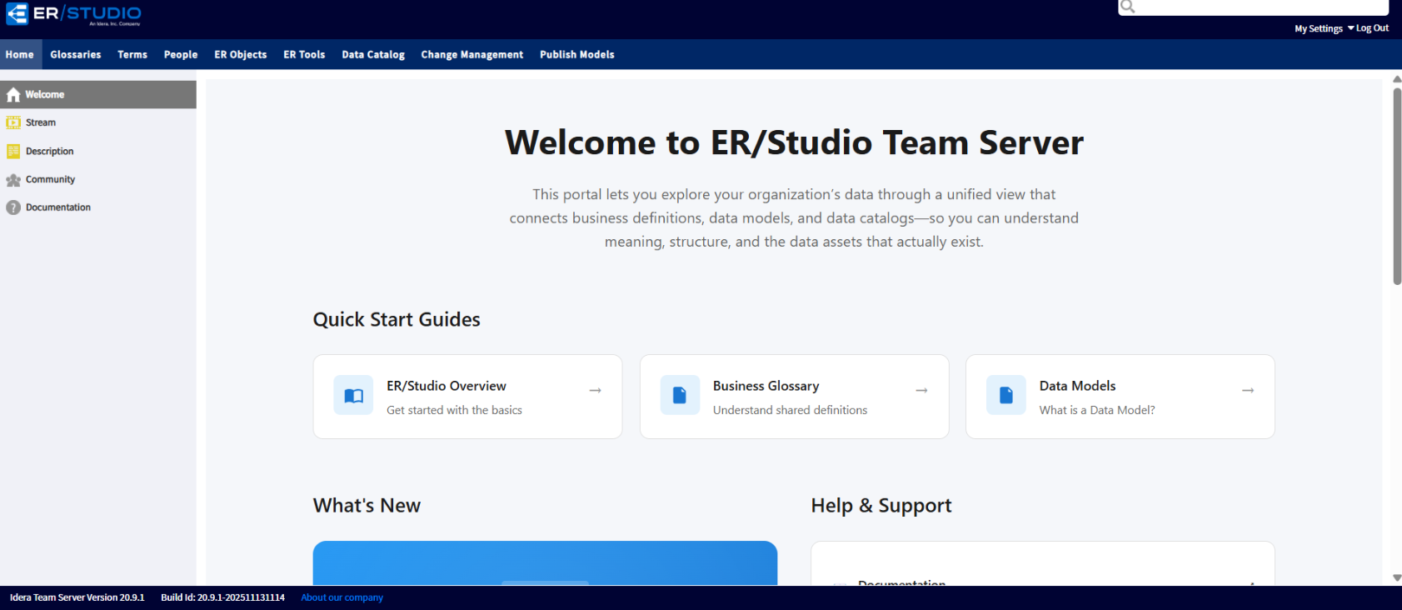The width and height of the screenshot is (1402, 610).
Task: Select Documentation in the sidebar
Action: point(98,207)
